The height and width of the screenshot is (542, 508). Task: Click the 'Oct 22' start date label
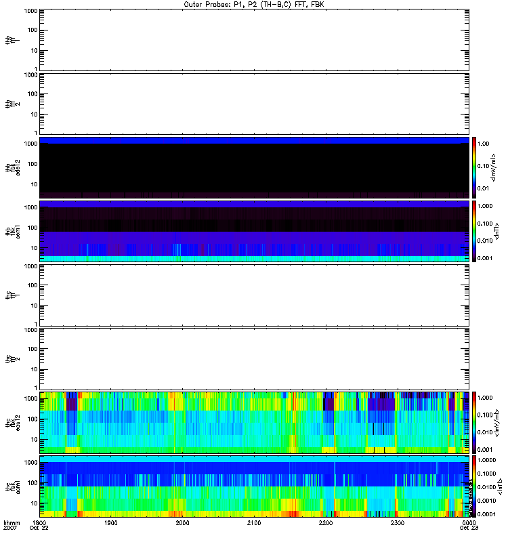pos(40,529)
